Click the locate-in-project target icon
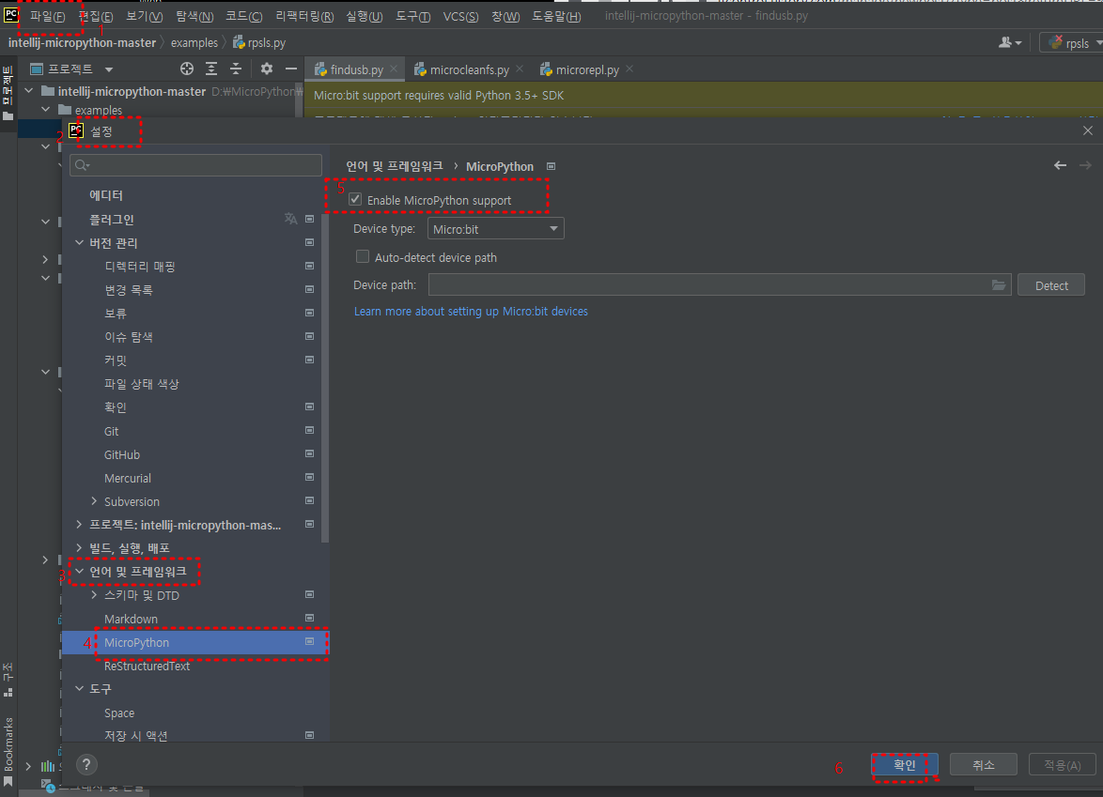This screenshot has width=1103, height=797. (x=186, y=69)
